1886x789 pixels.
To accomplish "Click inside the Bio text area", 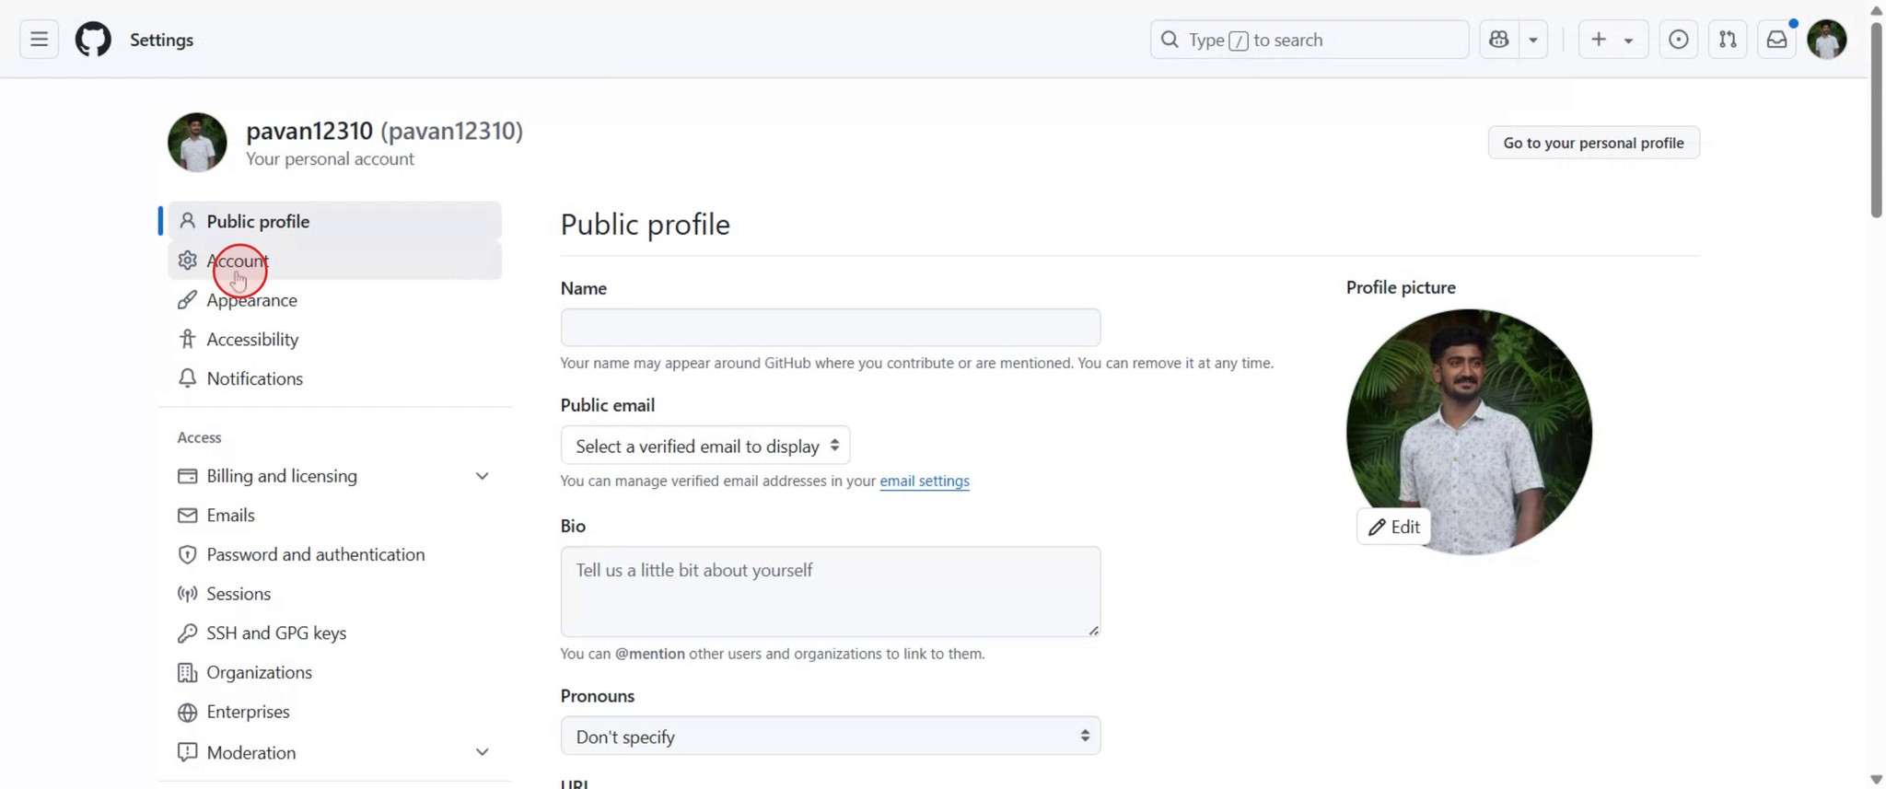I will [829, 590].
